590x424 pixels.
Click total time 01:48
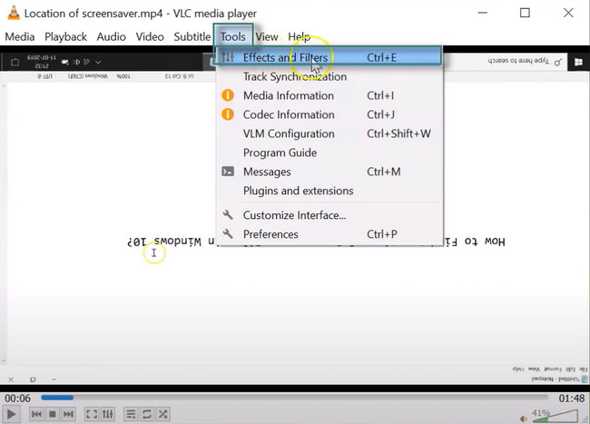point(572,398)
